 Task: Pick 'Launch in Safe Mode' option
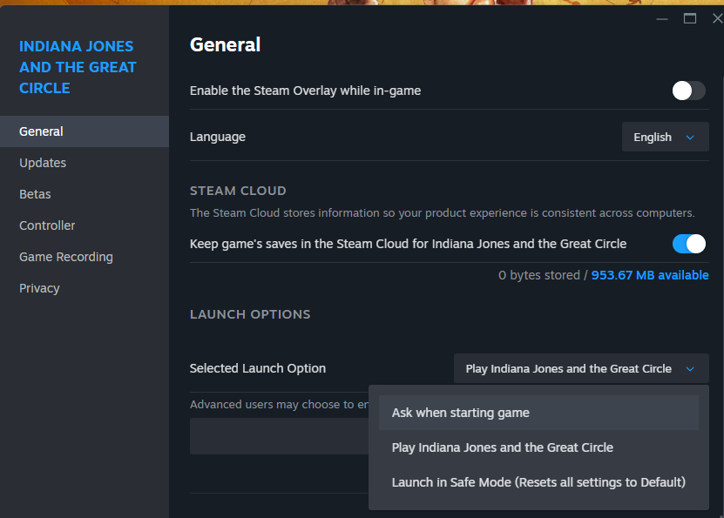(538, 482)
